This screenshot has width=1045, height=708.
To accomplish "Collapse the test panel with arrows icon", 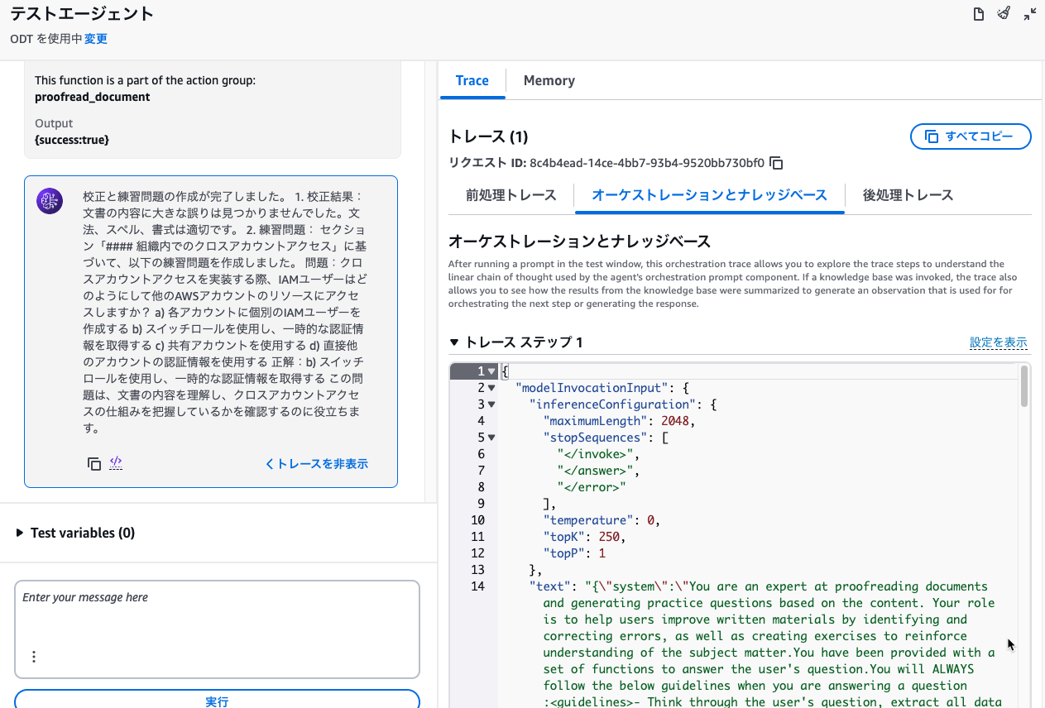I will 1030,14.
